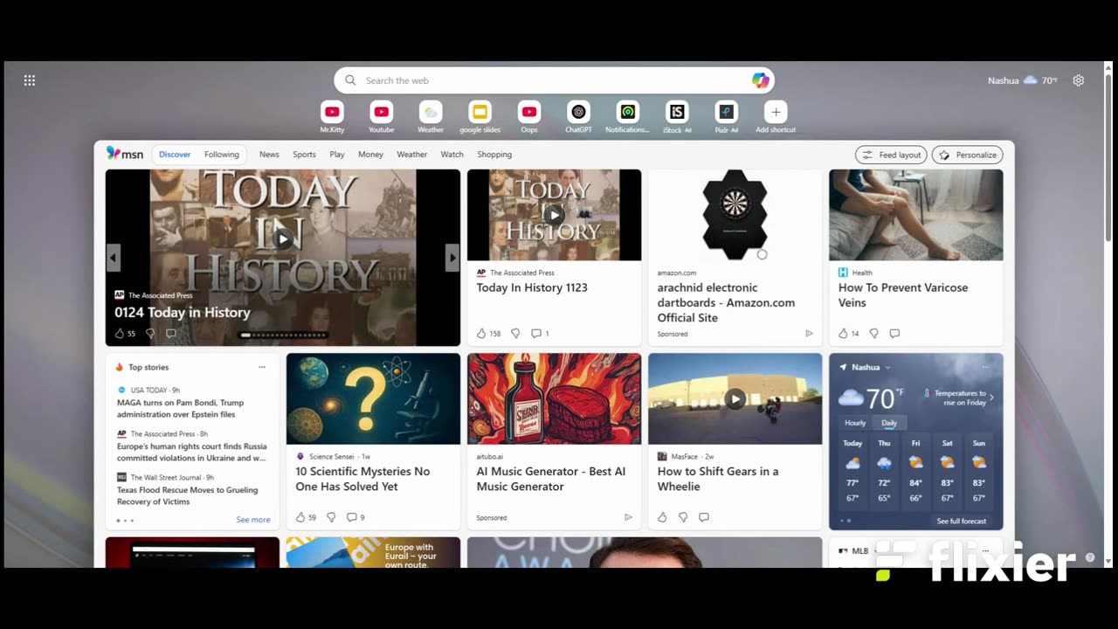
Task: Open the Weather feed category
Action: (412, 155)
